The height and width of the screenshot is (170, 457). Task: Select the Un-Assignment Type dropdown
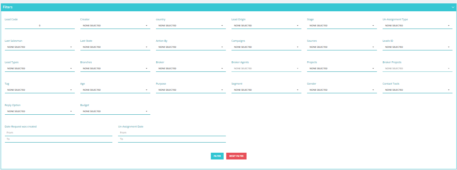[418, 26]
